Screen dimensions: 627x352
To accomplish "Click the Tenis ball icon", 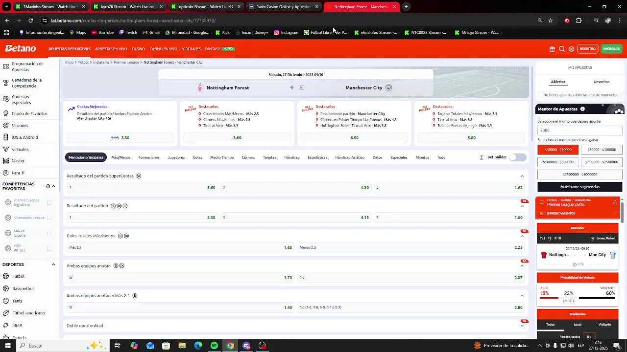I will pyautogui.click(x=6, y=301).
